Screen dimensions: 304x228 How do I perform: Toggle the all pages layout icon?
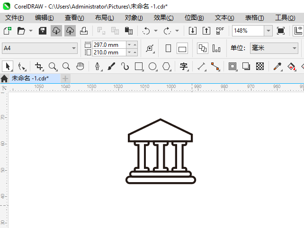tap(203, 48)
